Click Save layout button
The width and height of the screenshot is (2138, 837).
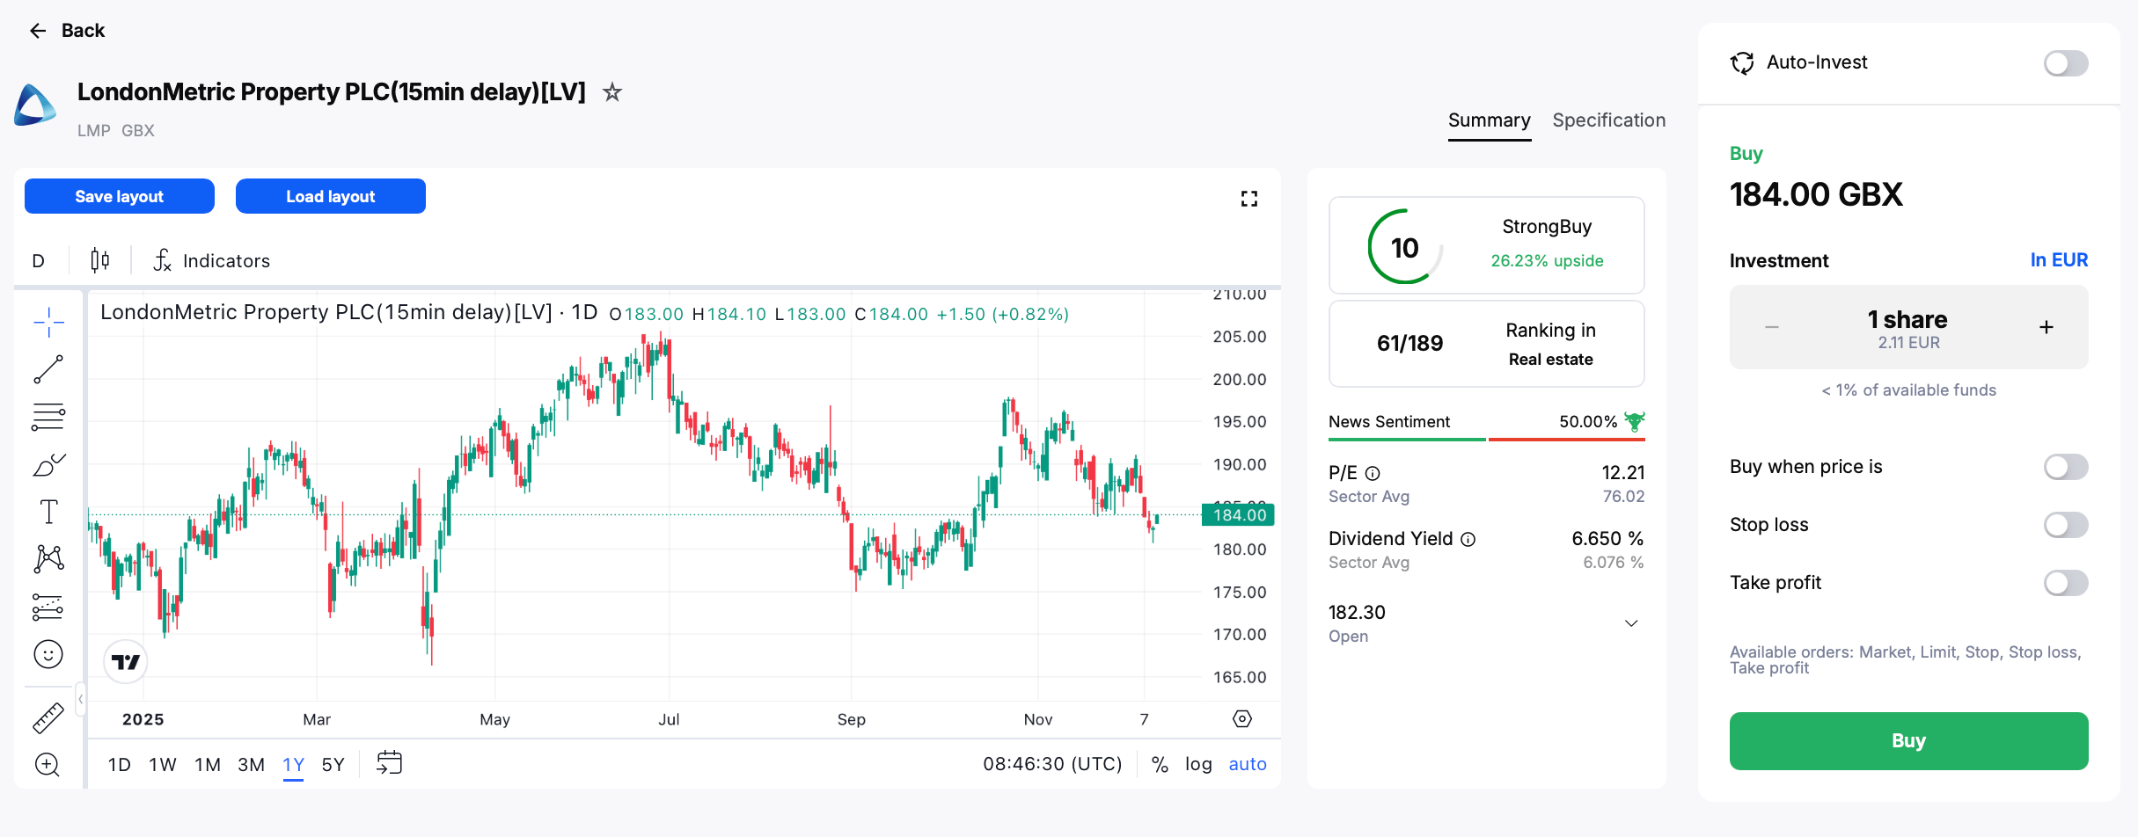(120, 196)
